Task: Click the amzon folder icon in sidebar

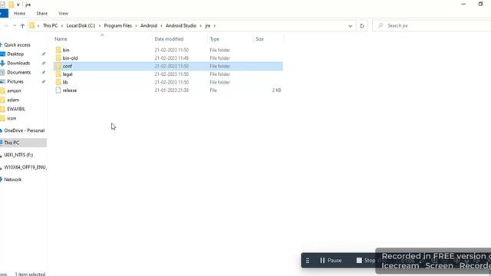Action: pos(2,90)
